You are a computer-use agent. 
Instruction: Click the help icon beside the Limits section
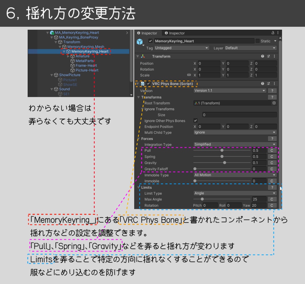coord(272,187)
